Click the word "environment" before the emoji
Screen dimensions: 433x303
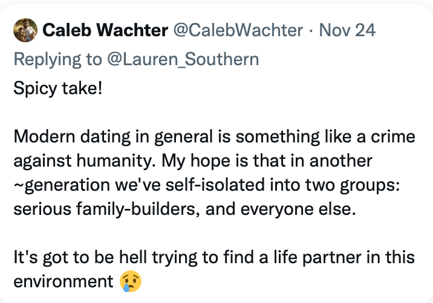[63, 281]
